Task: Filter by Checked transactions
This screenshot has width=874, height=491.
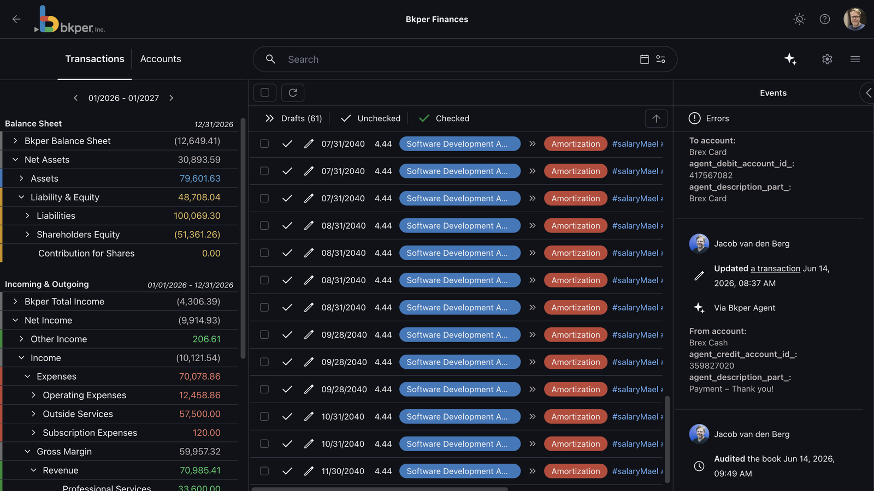Action: click(x=444, y=118)
